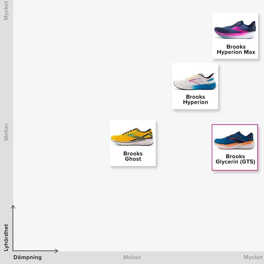Click the white Brooks Hyperion shoe image
Screen dimensions: 264x264
tap(195, 81)
